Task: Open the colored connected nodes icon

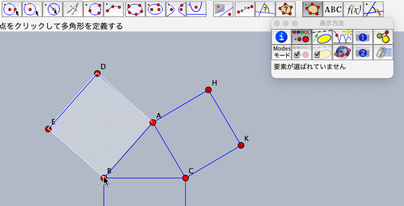Action: pyautogui.click(x=383, y=37)
